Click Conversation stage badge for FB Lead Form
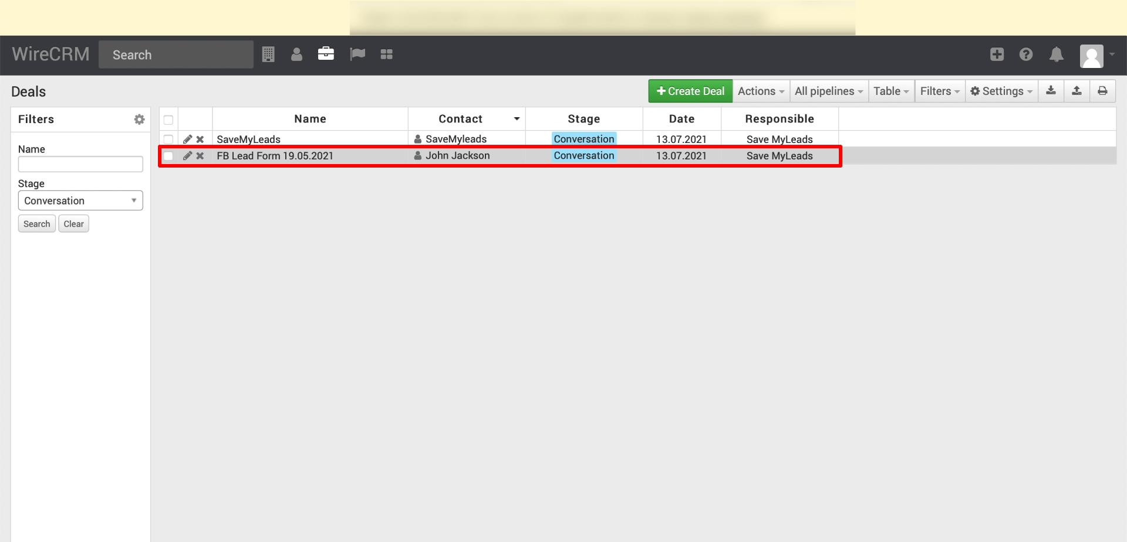Image resolution: width=1127 pixels, height=542 pixels. 584,156
